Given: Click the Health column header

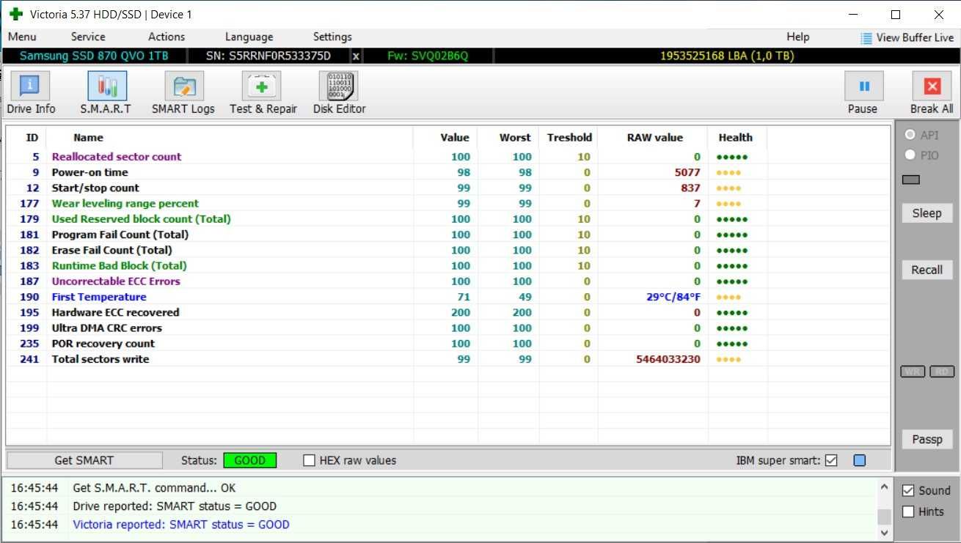Looking at the screenshot, I should click(x=736, y=138).
